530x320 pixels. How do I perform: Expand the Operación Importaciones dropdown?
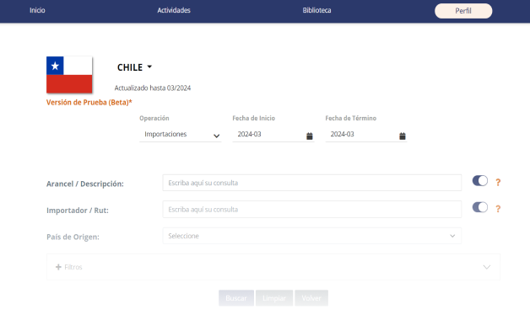pyautogui.click(x=181, y=135)
